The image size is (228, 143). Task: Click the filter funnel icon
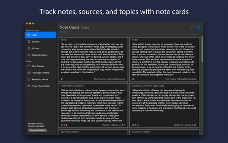(192, 27)
